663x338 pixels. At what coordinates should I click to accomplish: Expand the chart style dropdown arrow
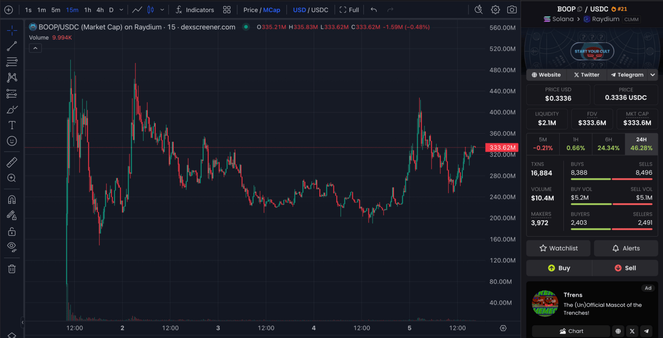click(x=162, y=10)
